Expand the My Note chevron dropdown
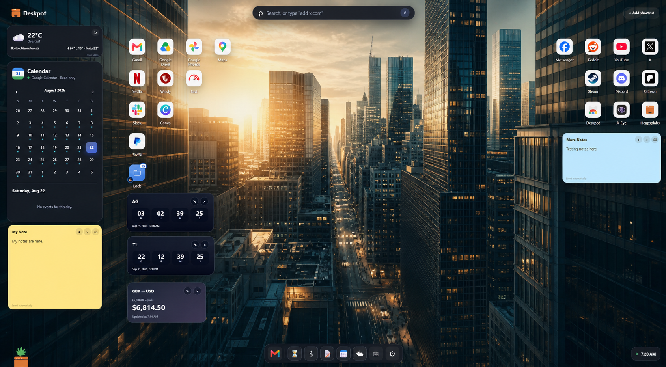666x367 pixels. (x=87, y=232)
